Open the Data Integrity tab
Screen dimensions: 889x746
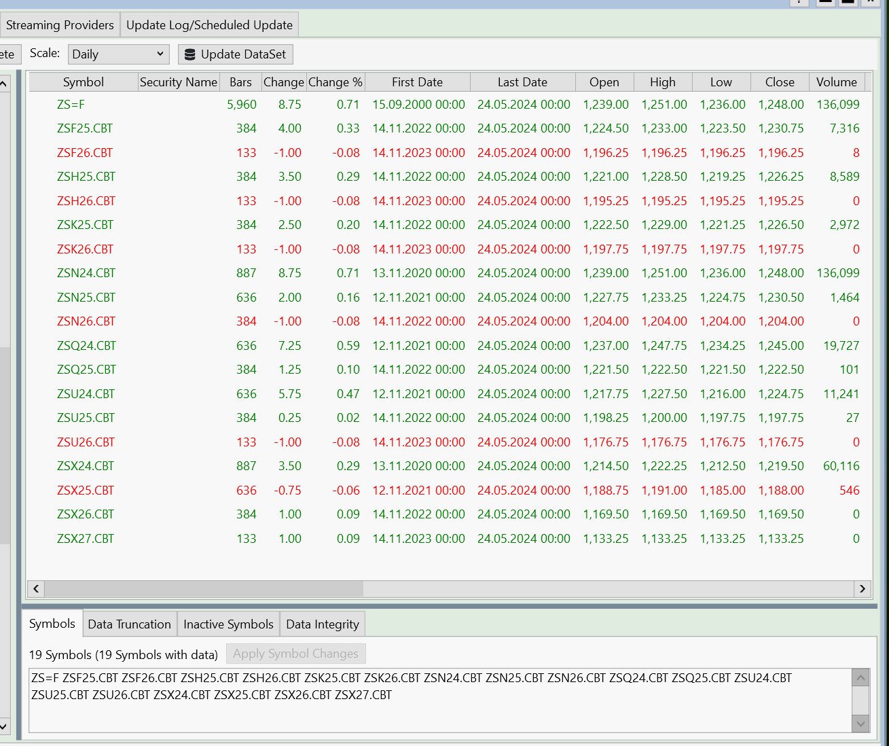pyautogui.click(x=322, y=624)
